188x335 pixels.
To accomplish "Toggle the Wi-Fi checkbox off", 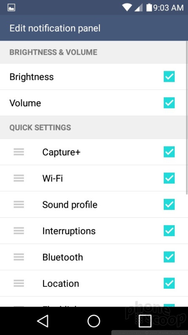I will click(169, 178).
